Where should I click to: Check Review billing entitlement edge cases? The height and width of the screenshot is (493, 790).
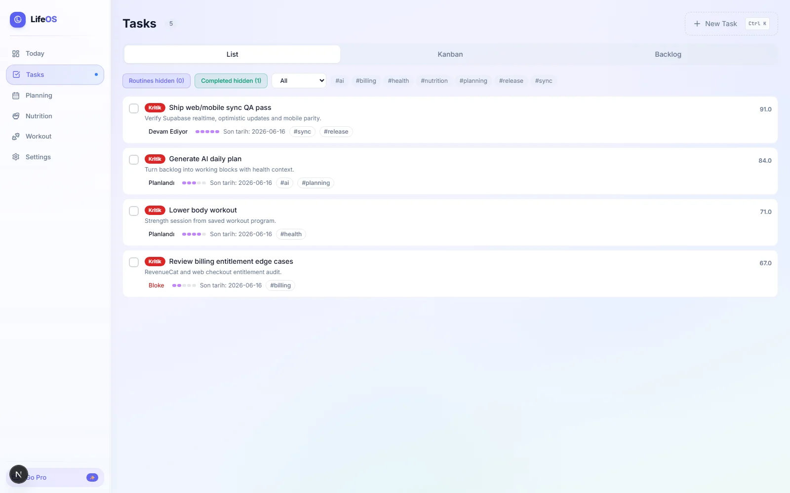tap(134, 262)
